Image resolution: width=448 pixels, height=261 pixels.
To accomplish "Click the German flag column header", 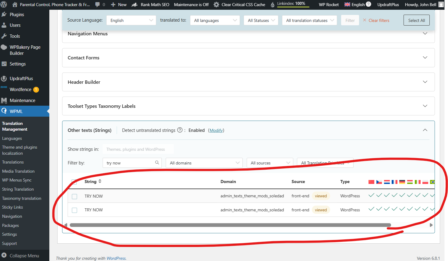I will coord(402,182).
